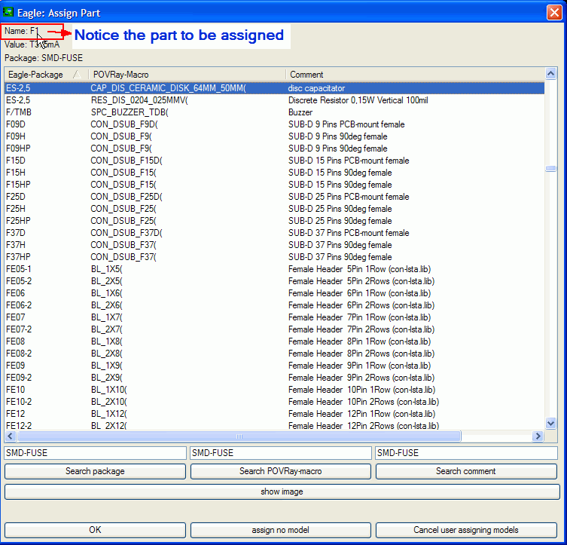
Task: Select the F15HP row
Action: [x=274, y=185]
